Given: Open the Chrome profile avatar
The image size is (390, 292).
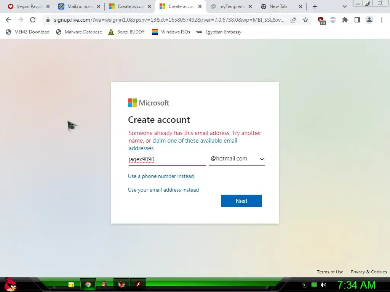Looking at the screenshot, I should point(369,20).
